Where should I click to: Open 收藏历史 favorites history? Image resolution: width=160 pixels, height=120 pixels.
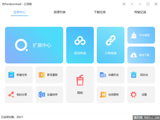pos(110,75)
